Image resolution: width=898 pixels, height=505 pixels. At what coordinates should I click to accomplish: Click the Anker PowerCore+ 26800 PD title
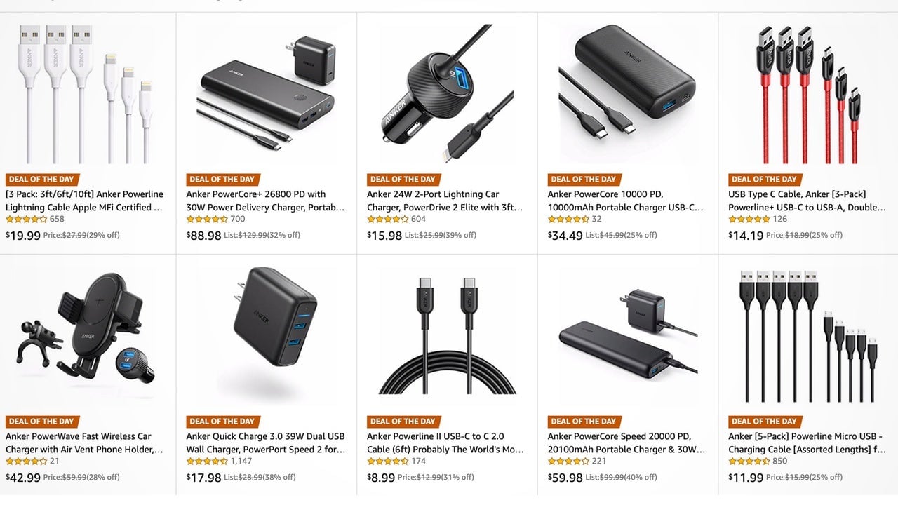(266, 201)
